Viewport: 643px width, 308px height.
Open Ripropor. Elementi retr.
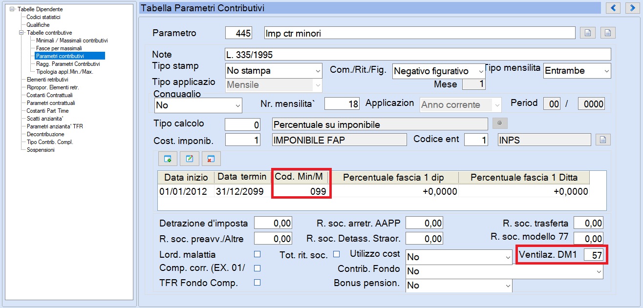[52, 87]
